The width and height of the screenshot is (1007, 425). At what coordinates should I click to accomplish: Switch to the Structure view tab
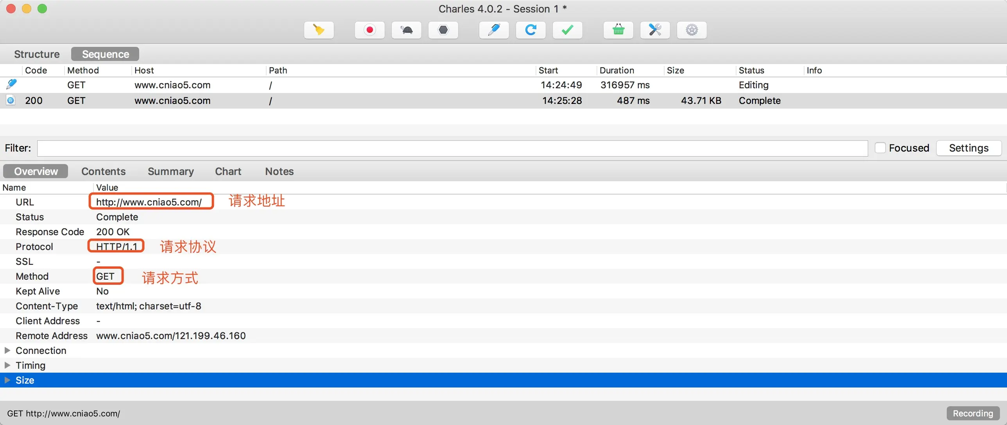tap(37, 54)
